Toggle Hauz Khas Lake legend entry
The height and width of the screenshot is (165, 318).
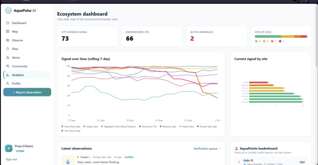[71, 126]
